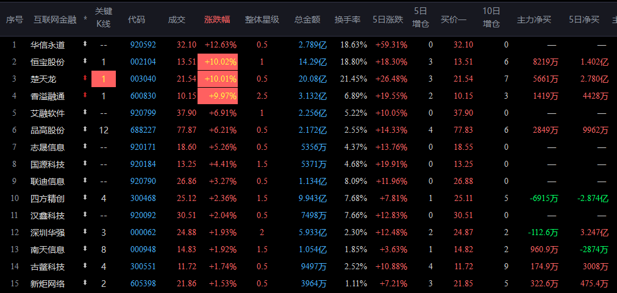Click the 主力净买 column header
The height and width of the screenshot is (293, 617).
coord(534,19)
